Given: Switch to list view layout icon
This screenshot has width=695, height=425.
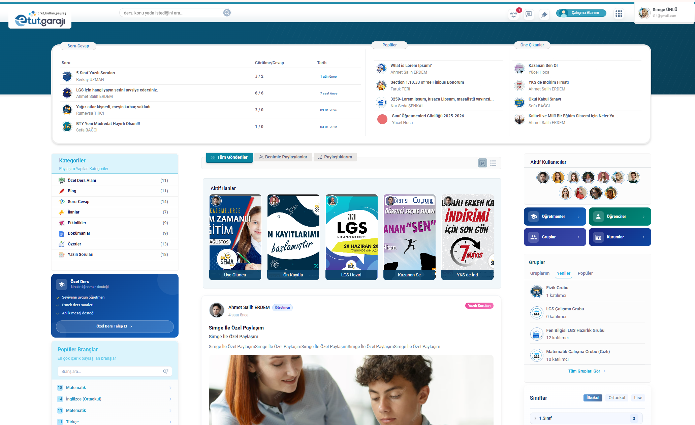Looking at the screenshot, I should pyautogui.click(x=493, y=163).
